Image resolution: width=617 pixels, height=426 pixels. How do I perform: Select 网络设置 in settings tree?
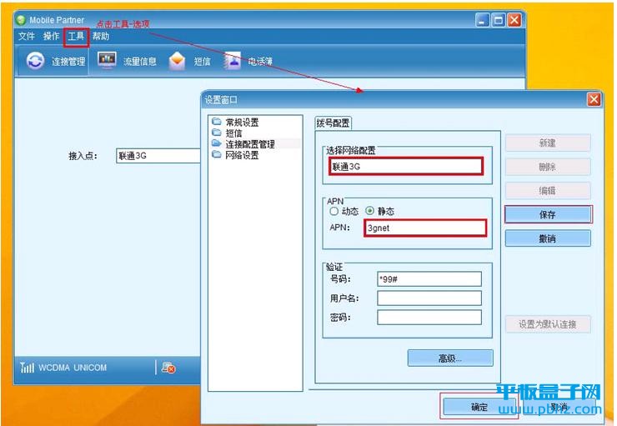[242, 155]
